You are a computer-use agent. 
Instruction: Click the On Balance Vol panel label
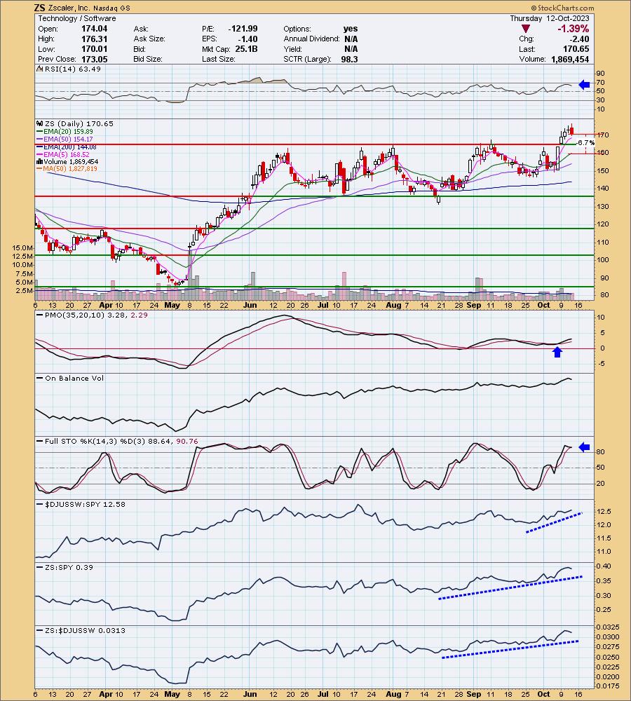tap(74, 378)
